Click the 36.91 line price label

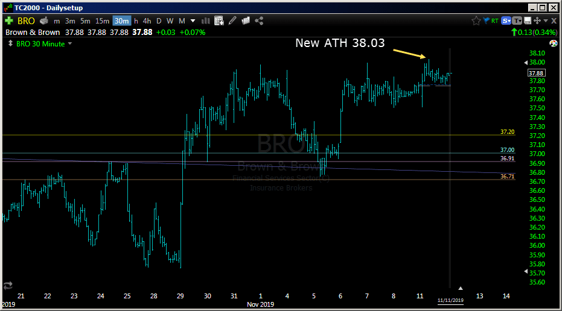point(507,158)
